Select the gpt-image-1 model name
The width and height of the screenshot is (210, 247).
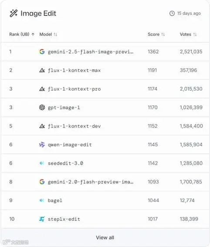point(64,108)
